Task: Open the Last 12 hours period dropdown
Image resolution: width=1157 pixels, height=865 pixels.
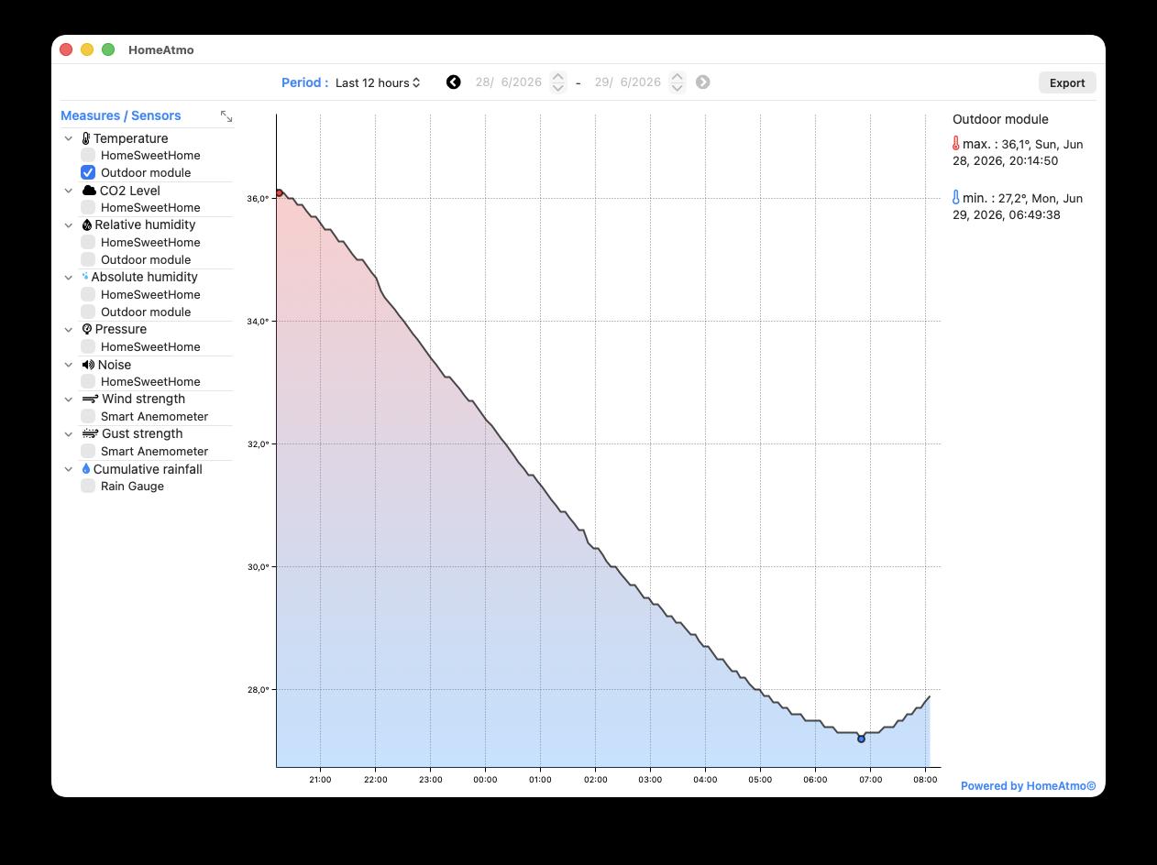Action: click(378, 82)
